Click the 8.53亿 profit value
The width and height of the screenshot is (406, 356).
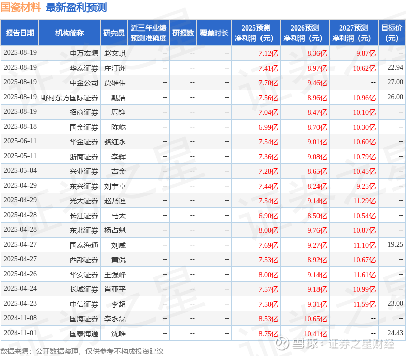pos(269,319)
